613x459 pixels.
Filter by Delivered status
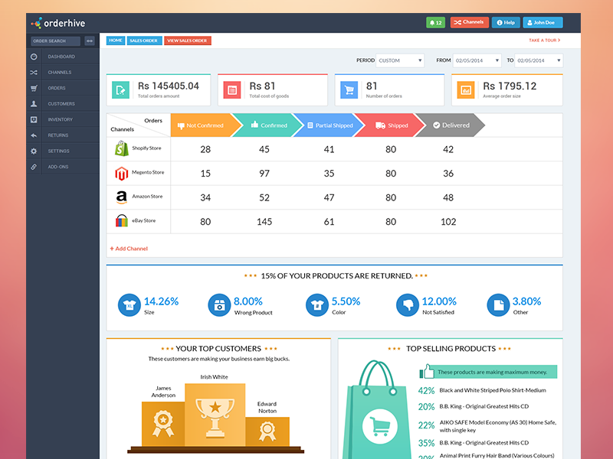(451, 125)
